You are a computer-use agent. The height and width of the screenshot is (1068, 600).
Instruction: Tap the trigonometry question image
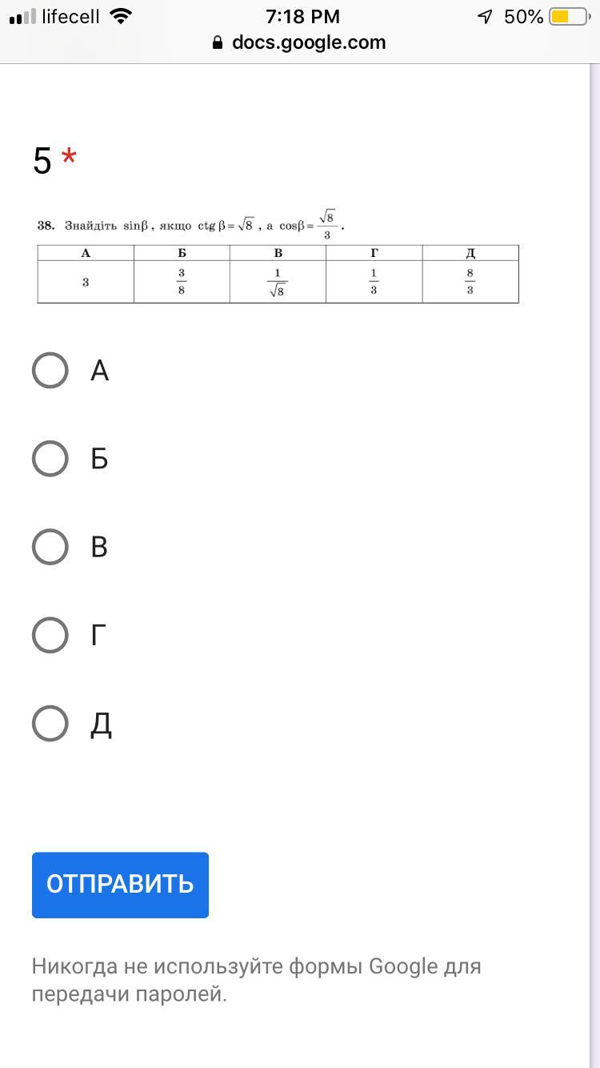click(x=278, y=255)
